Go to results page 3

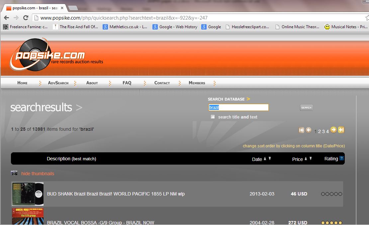point(323,131)
